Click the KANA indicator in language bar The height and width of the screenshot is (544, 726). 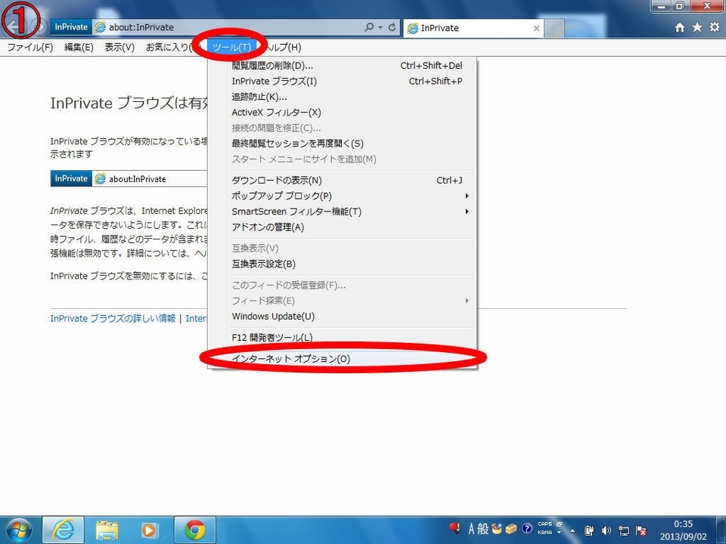click(544, 533)
